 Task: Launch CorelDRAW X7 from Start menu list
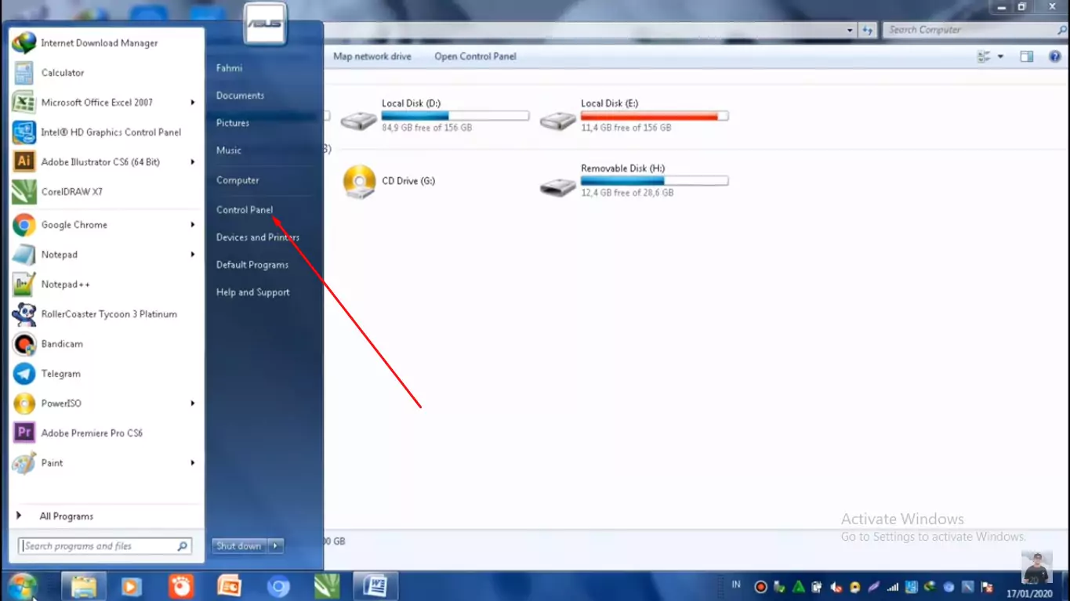pyautogui.click(x=71, y=192)
